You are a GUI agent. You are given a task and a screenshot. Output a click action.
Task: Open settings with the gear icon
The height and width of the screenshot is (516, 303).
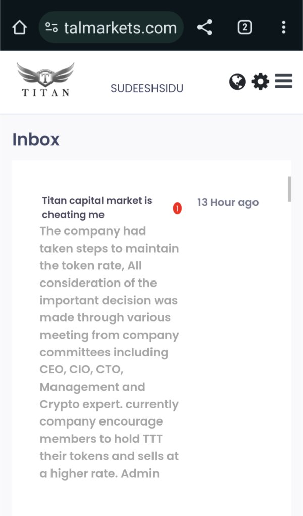pos(260,81)
